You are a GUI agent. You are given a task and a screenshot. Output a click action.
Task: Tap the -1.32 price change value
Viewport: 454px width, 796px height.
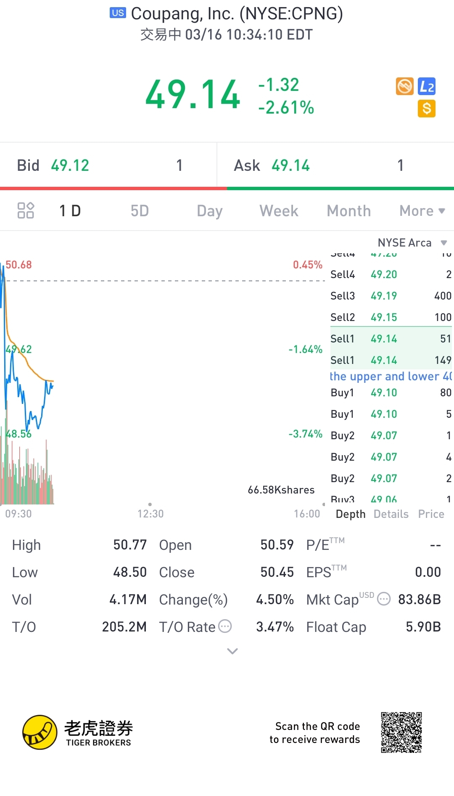pyautogui.click(x=279, y=85)
